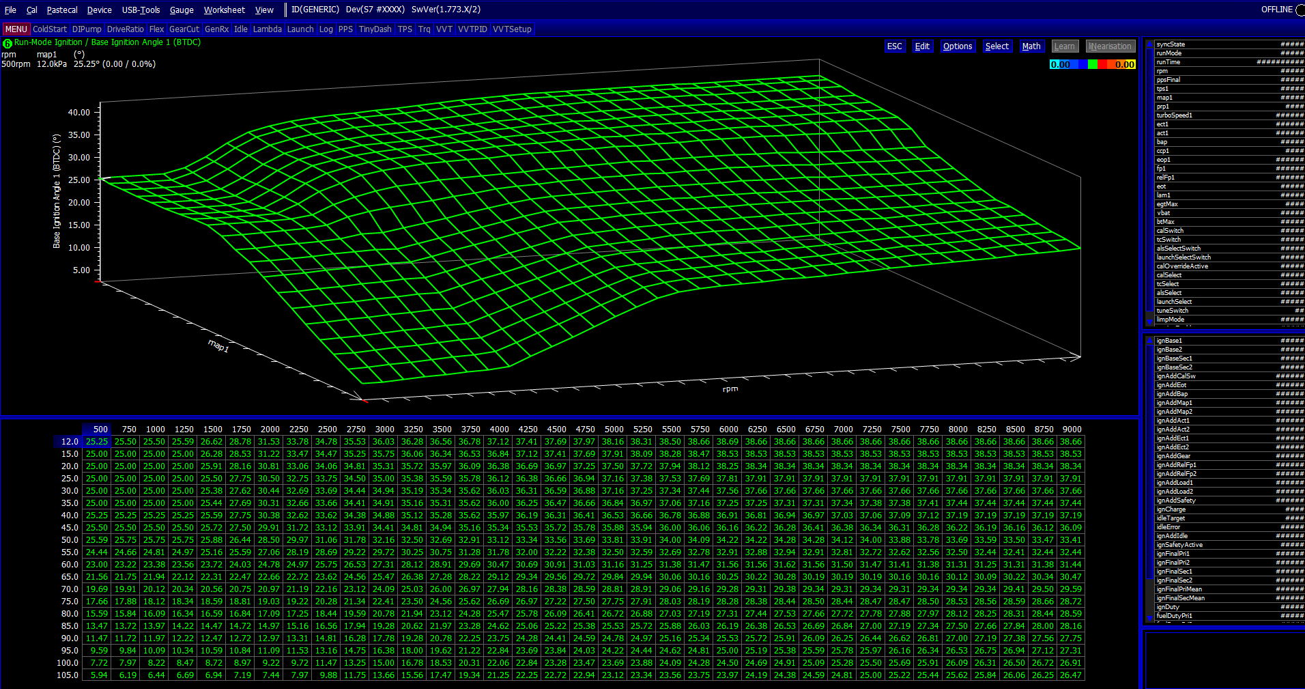Select the 12.0 kPa row header

(70, 442)
